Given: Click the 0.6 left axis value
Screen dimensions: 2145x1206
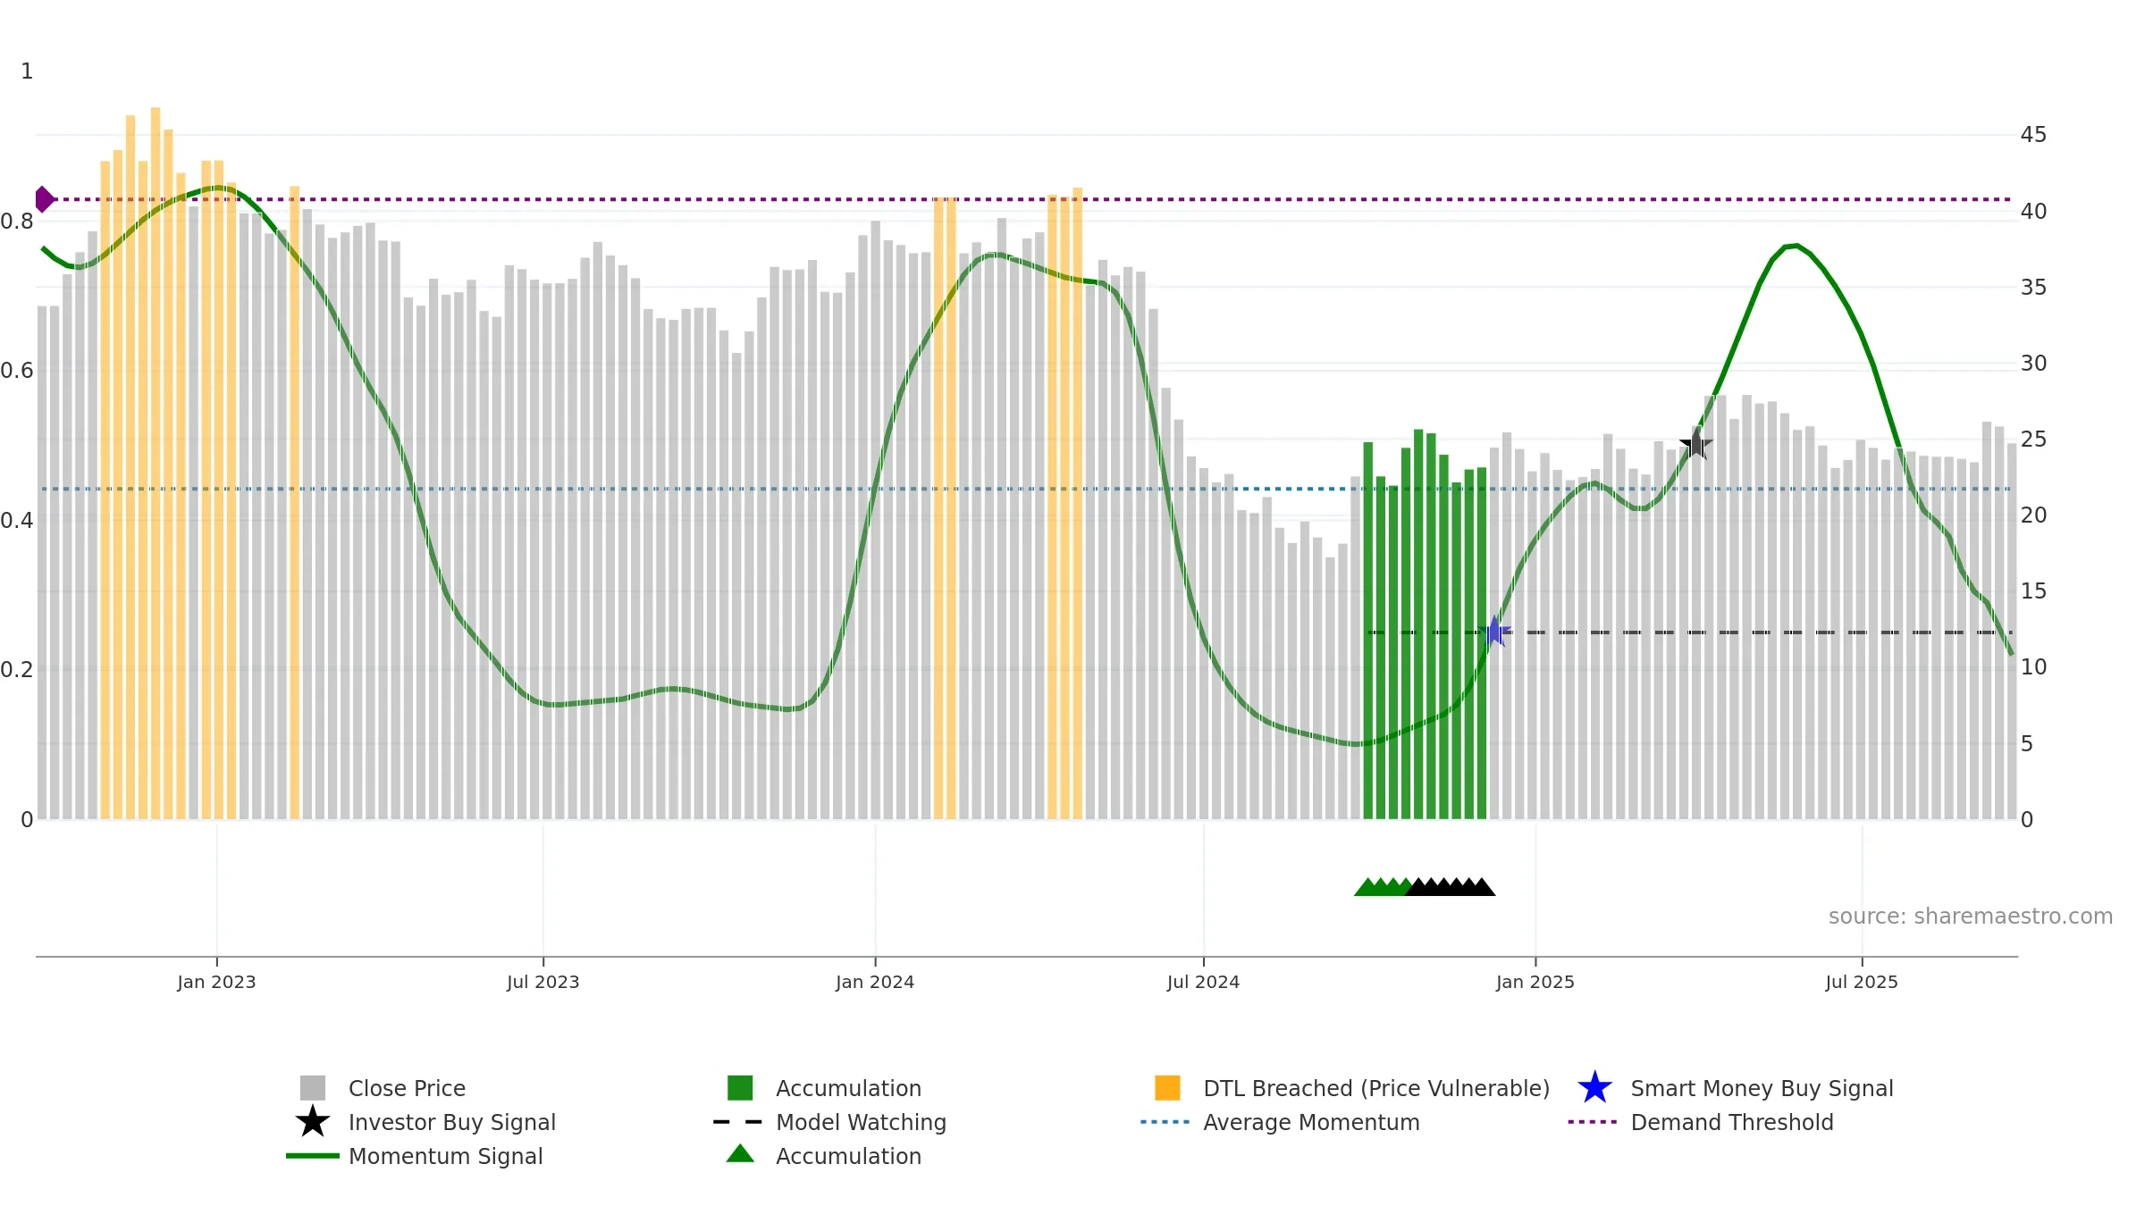Looking at the screenshot, I should [x=17, y=371].
